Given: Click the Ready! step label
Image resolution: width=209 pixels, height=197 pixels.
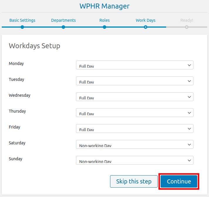Looking at the screenshot, I should [x=187, y=20].
